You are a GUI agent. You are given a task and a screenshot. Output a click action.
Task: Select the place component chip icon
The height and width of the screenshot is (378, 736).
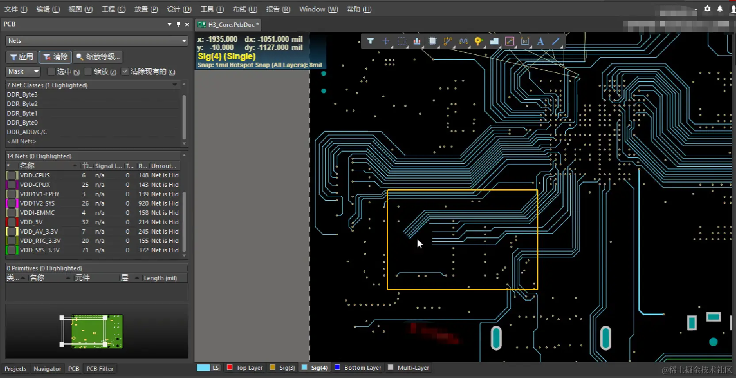click(432, 41)
